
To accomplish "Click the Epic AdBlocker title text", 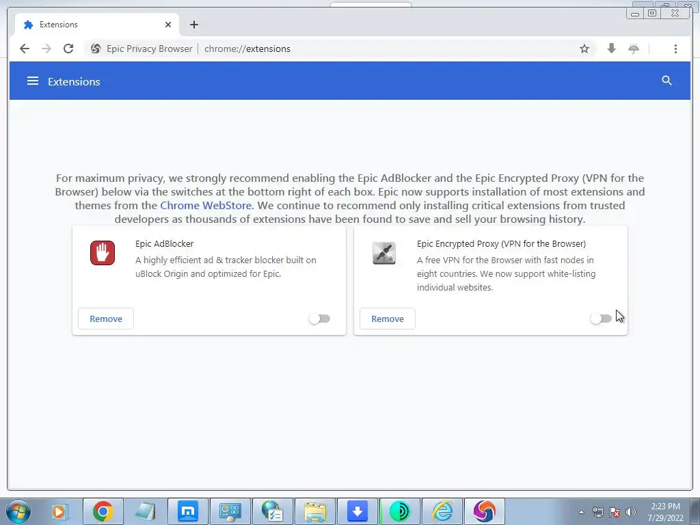I will coord(164,244).
